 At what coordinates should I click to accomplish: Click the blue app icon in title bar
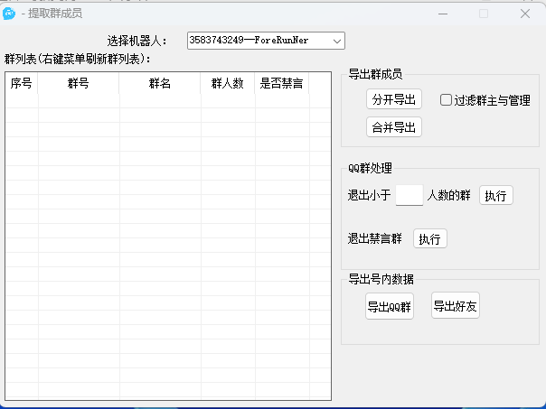point(9,14)
